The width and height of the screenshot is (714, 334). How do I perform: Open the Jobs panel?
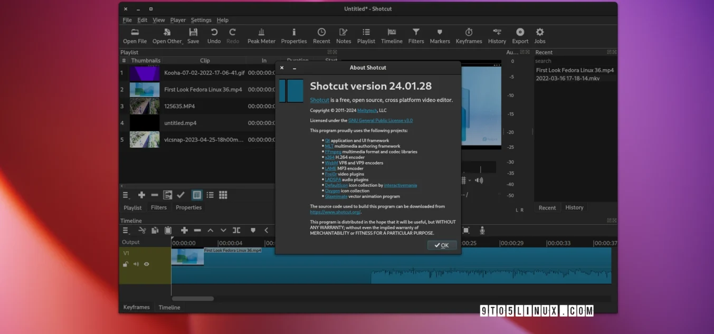click(x=539, y=36)
